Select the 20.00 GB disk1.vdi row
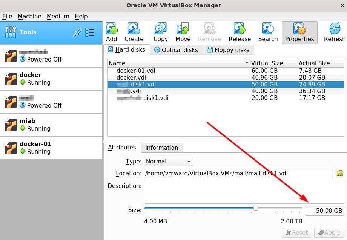Image resolution: width=347 pixels, height=240 pixels. [x=226, y=98]
